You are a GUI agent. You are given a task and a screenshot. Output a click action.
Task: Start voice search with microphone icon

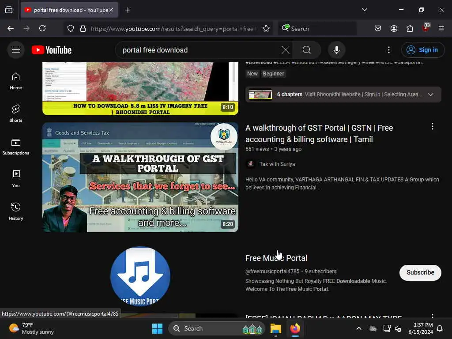point(336,50)
